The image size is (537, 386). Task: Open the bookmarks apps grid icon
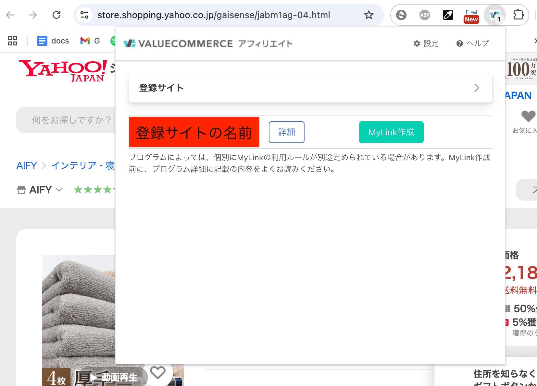(x=12, y=41)
